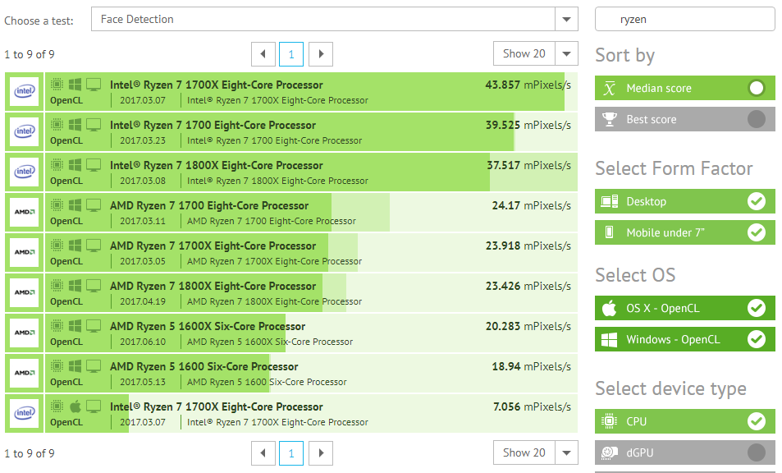Click the date 2017.05.13
The height and width of the screenshot is (473, 782).
coord(143,382)
